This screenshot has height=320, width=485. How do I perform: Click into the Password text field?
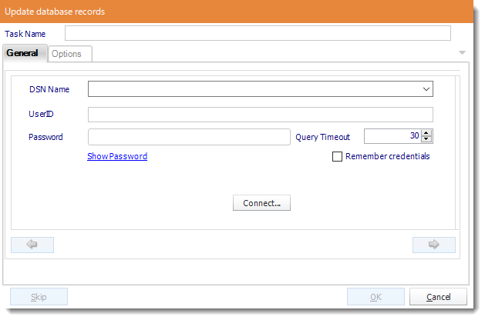[189, 137]
